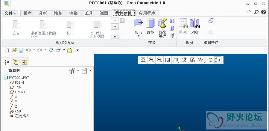Minimize the ribbon with the caret
269x131 pixels.
point(249,12)
